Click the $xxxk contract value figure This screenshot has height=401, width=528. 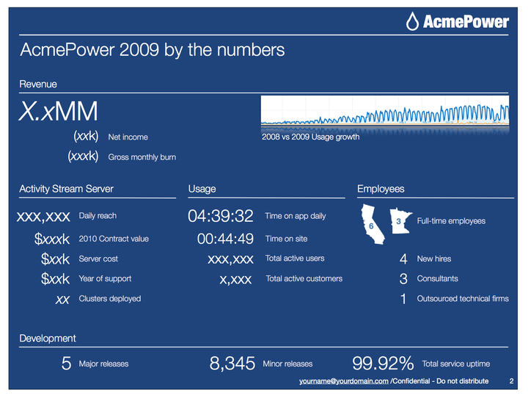pos(52,239)
